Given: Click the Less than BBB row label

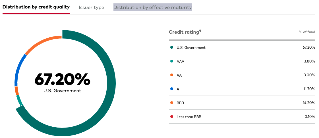Looking at the screenshot, I should click(189, 117).
